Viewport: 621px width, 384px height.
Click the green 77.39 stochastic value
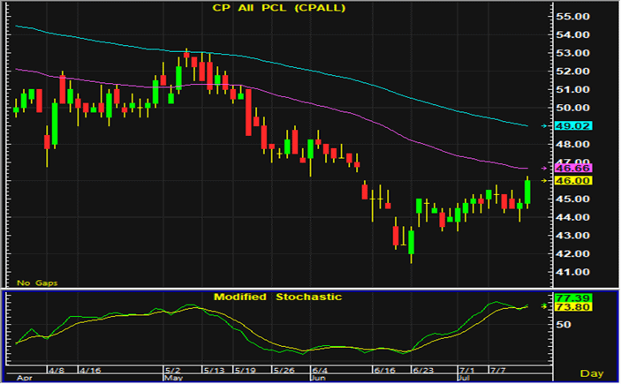573,297
